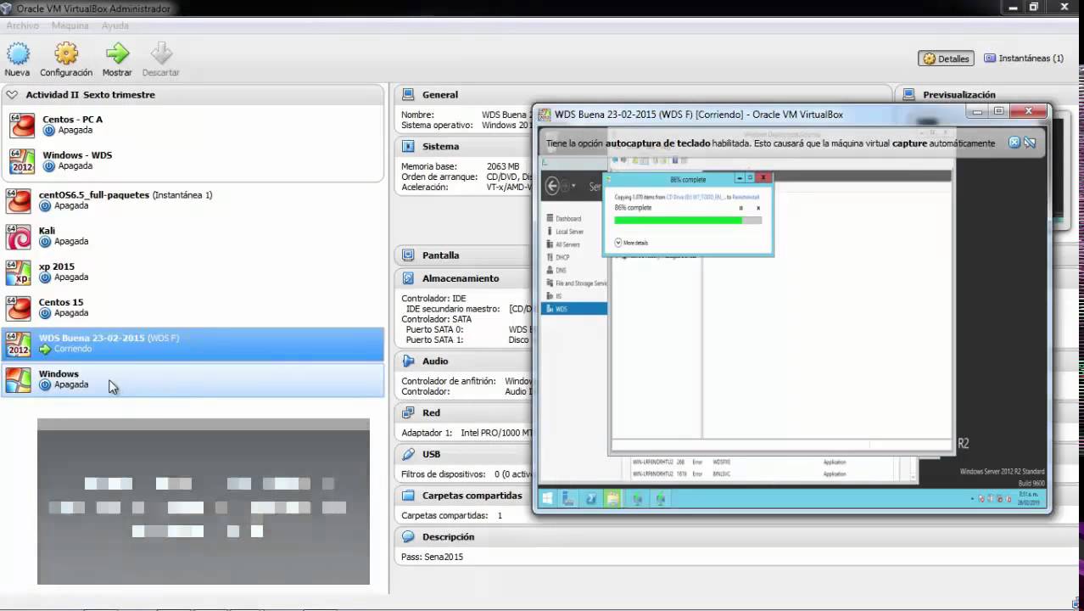This screenshot has height=611, width=1084.
Task: Pause the file copy operation
Action: pos(740,208)
